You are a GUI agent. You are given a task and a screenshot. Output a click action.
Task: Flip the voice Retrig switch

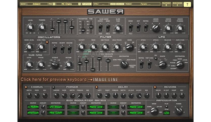click(x=146, y=28)
